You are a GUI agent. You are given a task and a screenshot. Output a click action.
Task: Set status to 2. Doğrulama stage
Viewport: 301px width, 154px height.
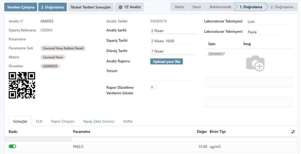281,7
